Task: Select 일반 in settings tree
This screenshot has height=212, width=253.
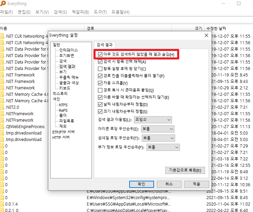Action: coord(56,45)
